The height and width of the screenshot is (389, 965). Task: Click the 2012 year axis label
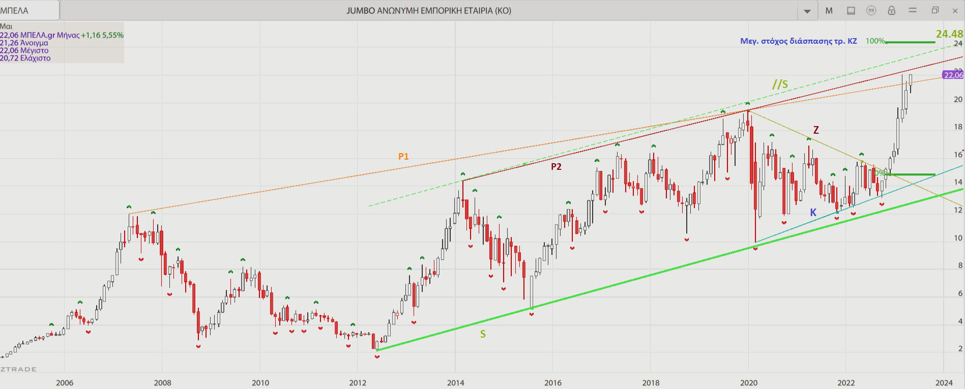358,382
